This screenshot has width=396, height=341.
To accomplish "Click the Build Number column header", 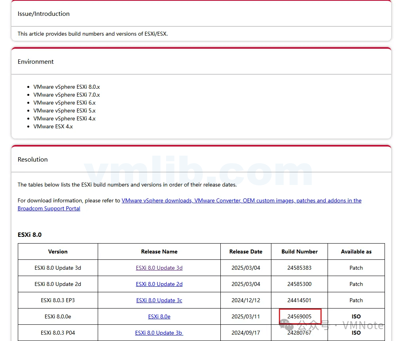I will [299, 251].
